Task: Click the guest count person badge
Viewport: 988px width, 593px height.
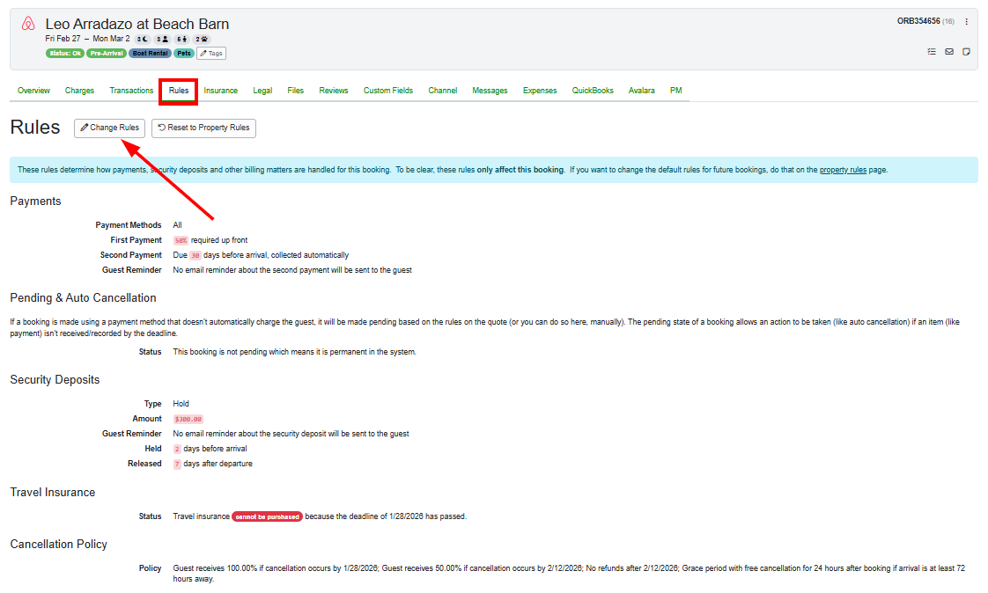Action: coord(161,39)
